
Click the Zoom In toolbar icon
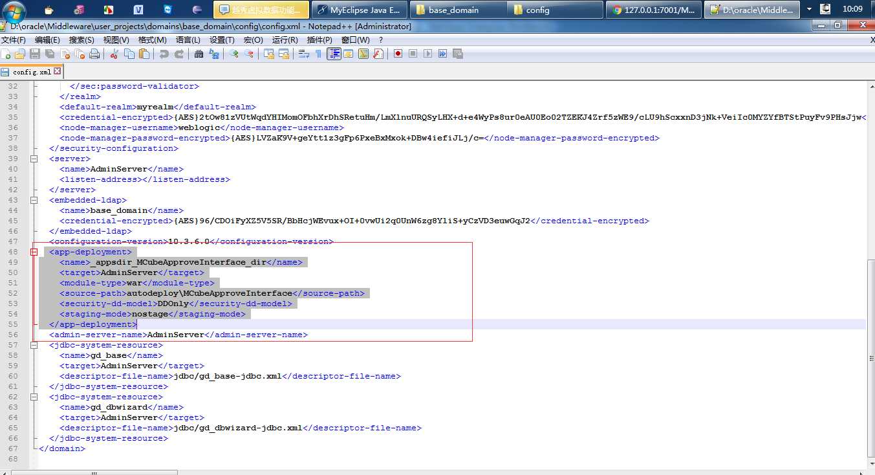tap(233, 54)
